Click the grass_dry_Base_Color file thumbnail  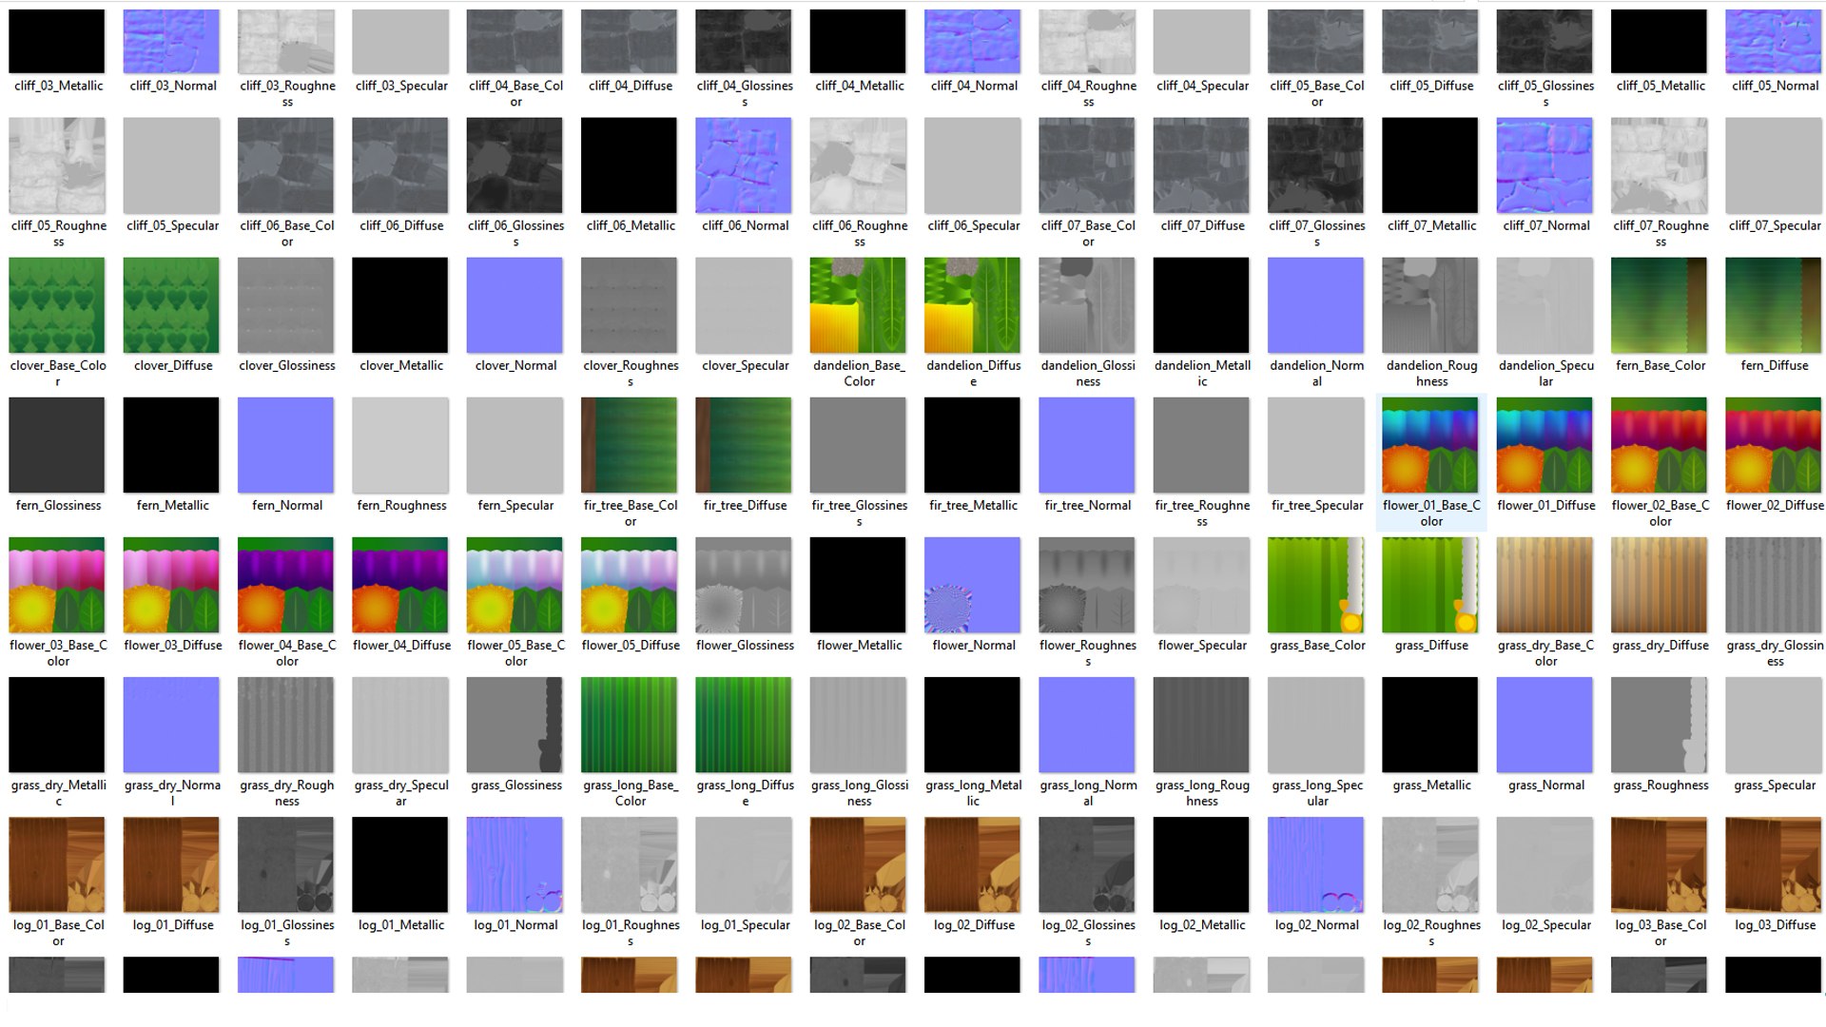coord(1544,585)
